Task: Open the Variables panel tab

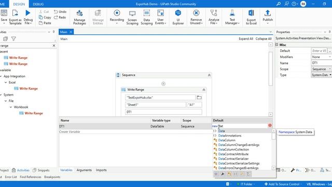Action: (x=66, y=170)
